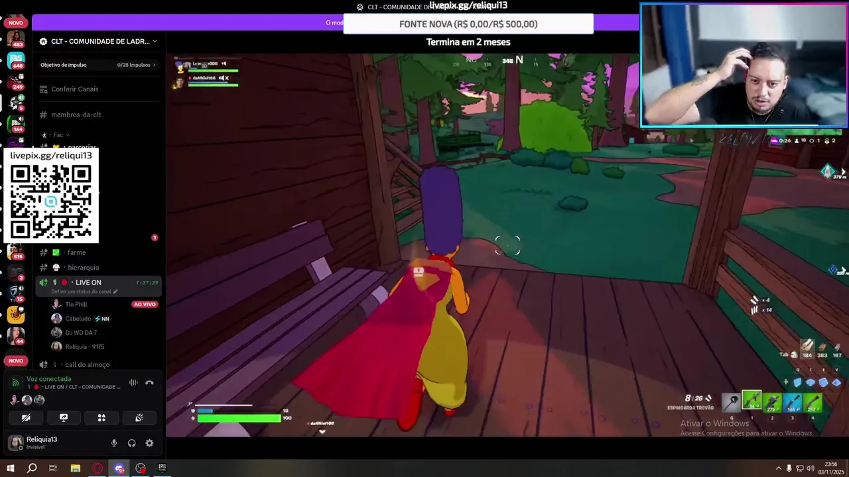Open Voz conectada connection details

pyautogui.click(x=48, y=379)
